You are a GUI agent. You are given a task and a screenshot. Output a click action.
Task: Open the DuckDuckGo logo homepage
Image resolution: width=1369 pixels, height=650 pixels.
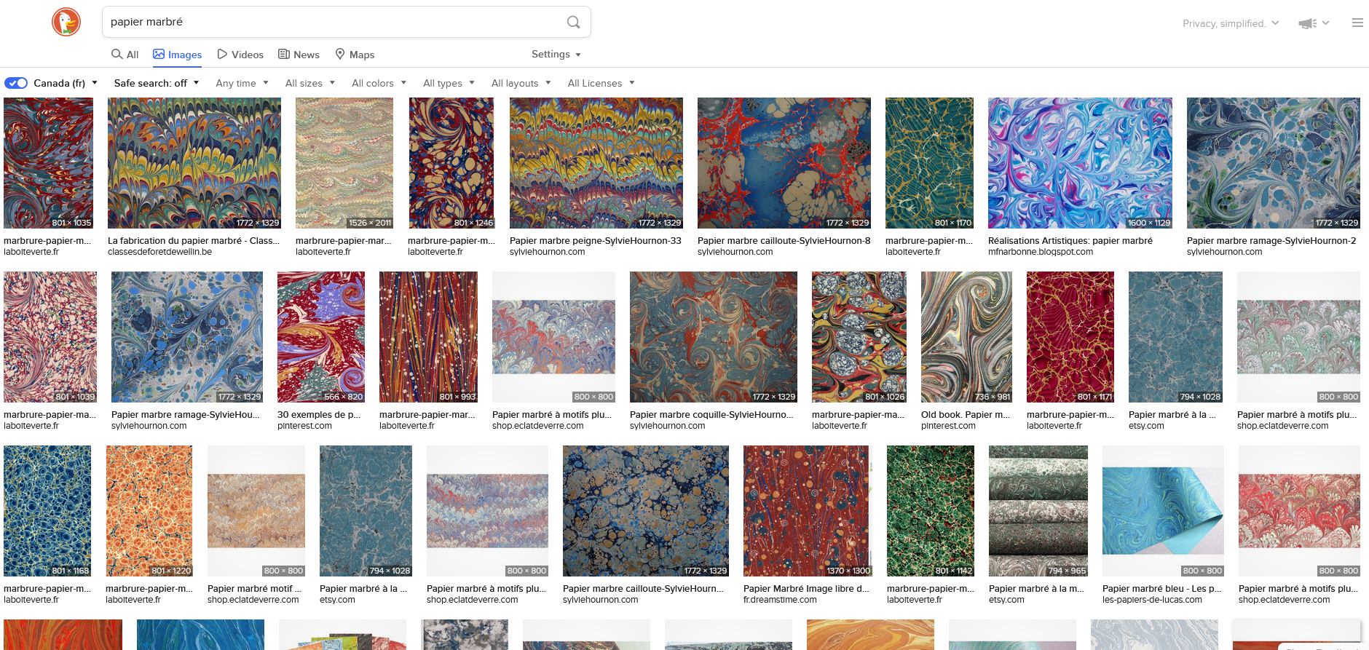click(x=66, y=22)
